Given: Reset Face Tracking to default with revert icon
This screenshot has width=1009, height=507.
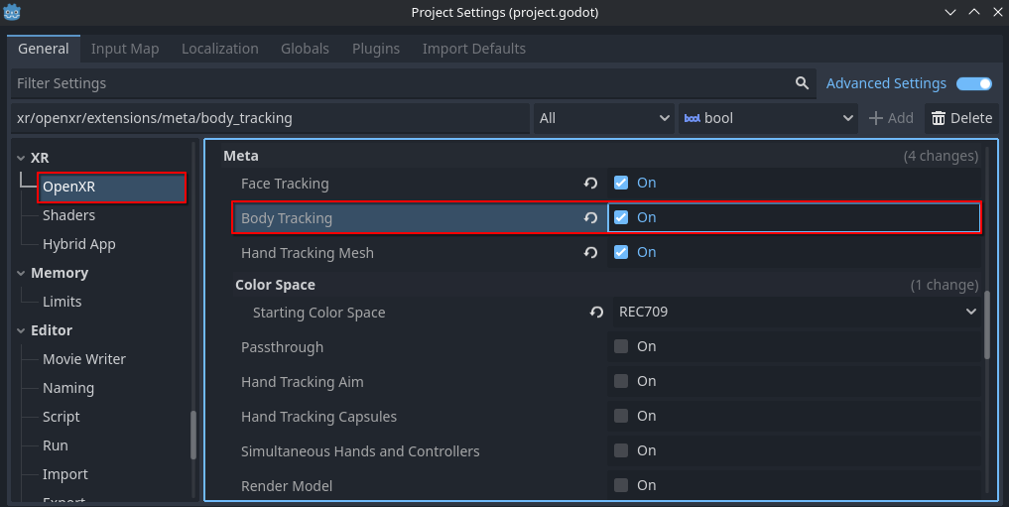Looking at the screenshot, I should point(590,184).
